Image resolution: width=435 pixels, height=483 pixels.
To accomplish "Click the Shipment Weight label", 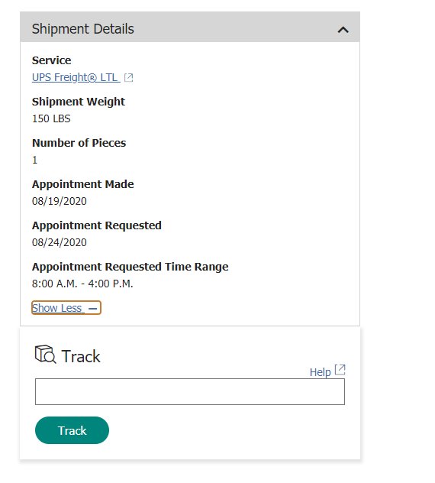I will click(79, 102).
